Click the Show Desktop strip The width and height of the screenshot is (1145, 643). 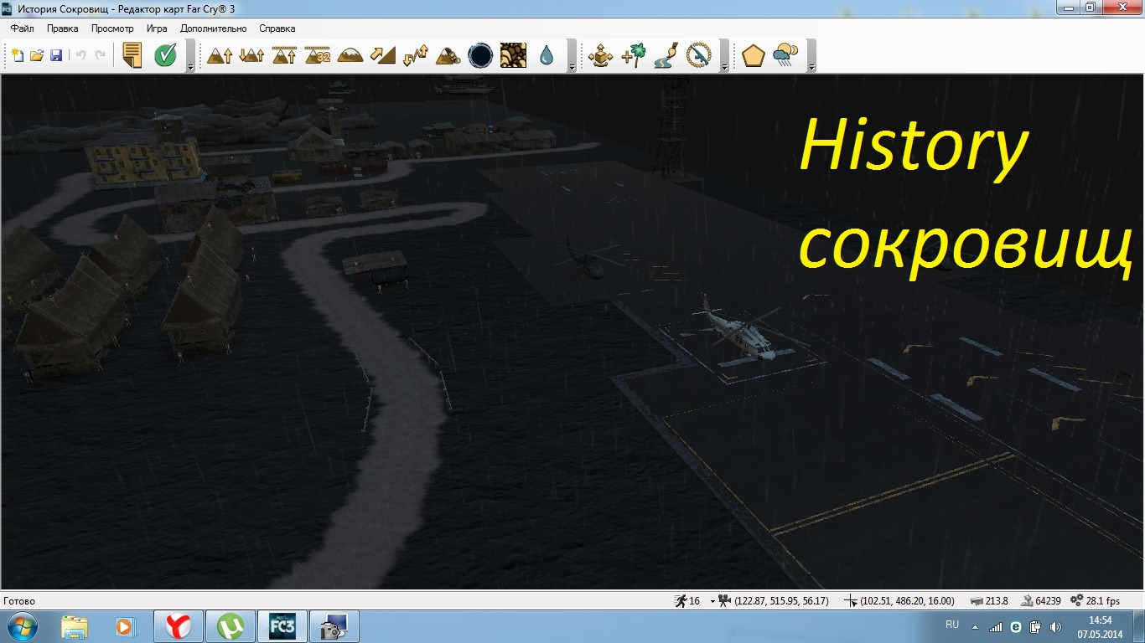pos(1139,626)
